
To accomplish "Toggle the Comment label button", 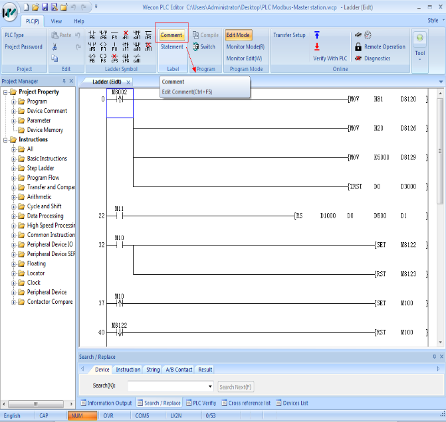I will (x=171, y=35).
